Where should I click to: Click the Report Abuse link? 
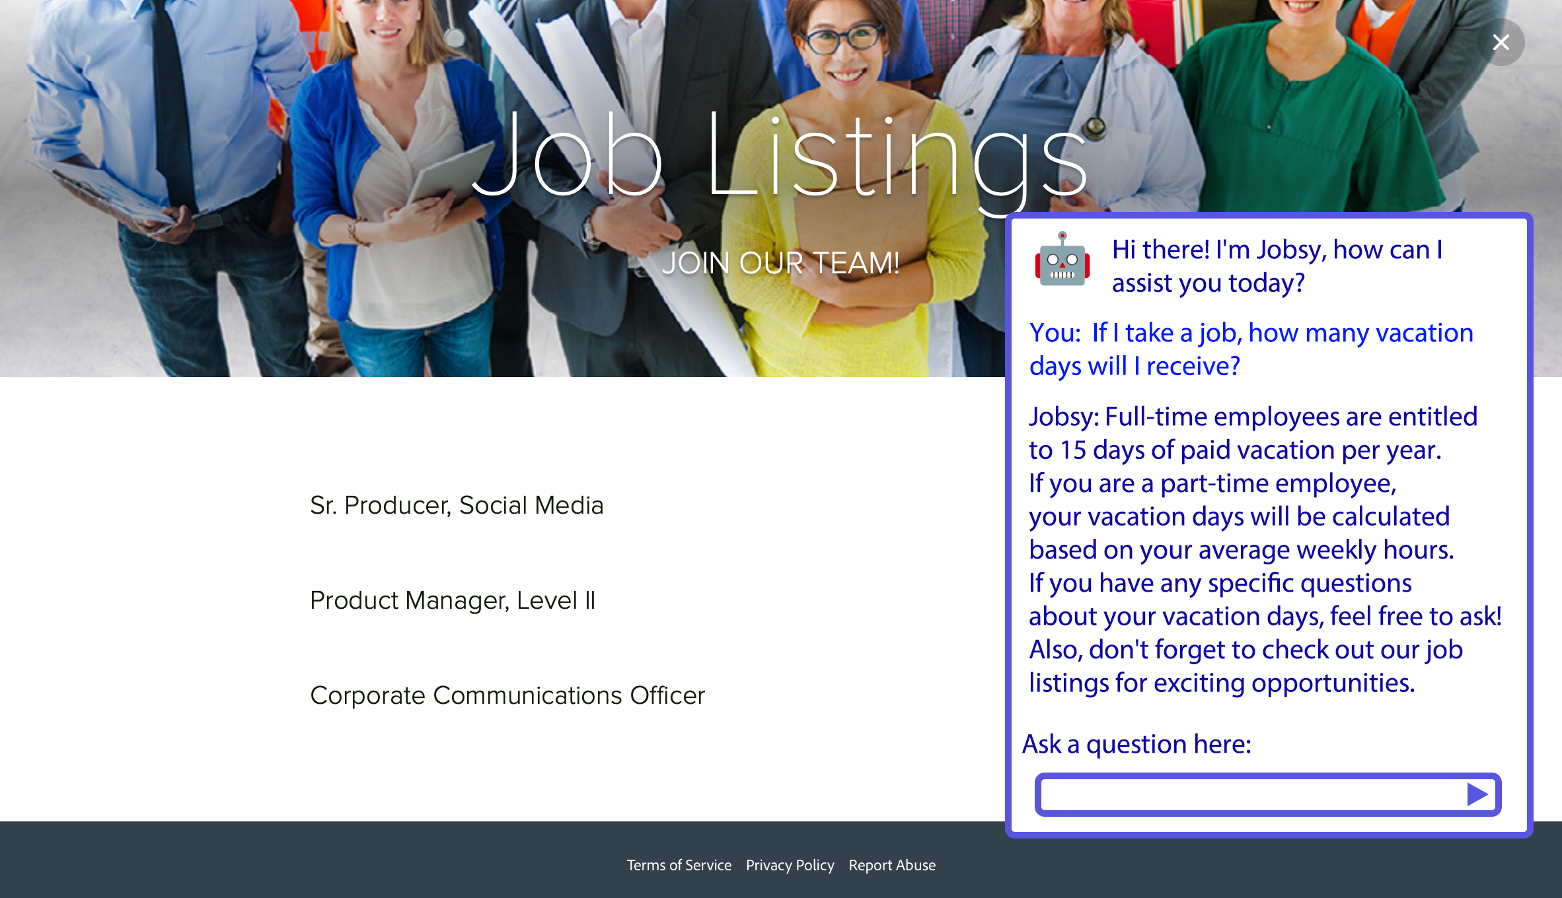pyautogui.click(x=891, y=865)
